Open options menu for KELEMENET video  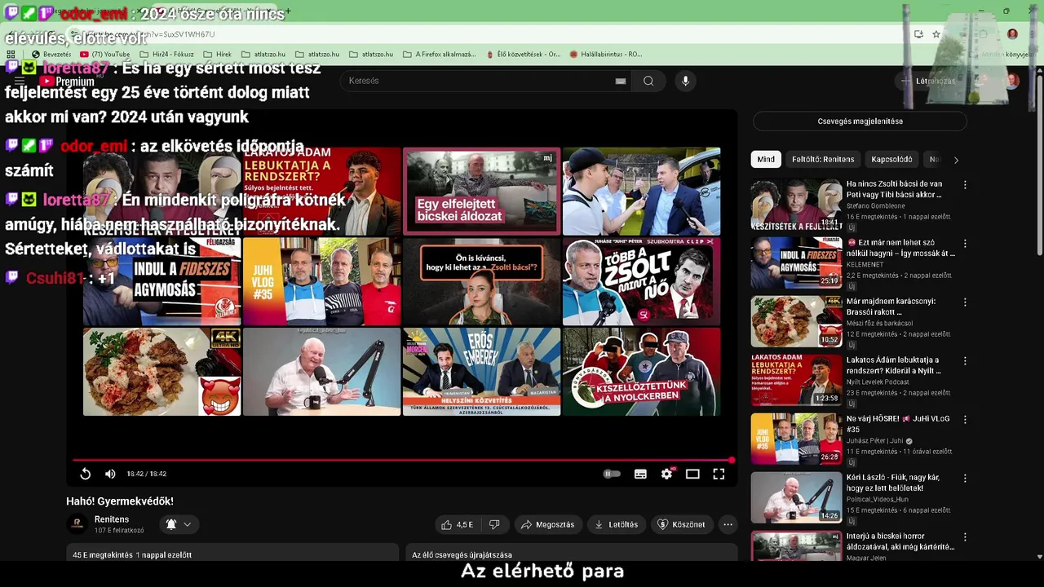pyautogui.click(x=965, y=244)
